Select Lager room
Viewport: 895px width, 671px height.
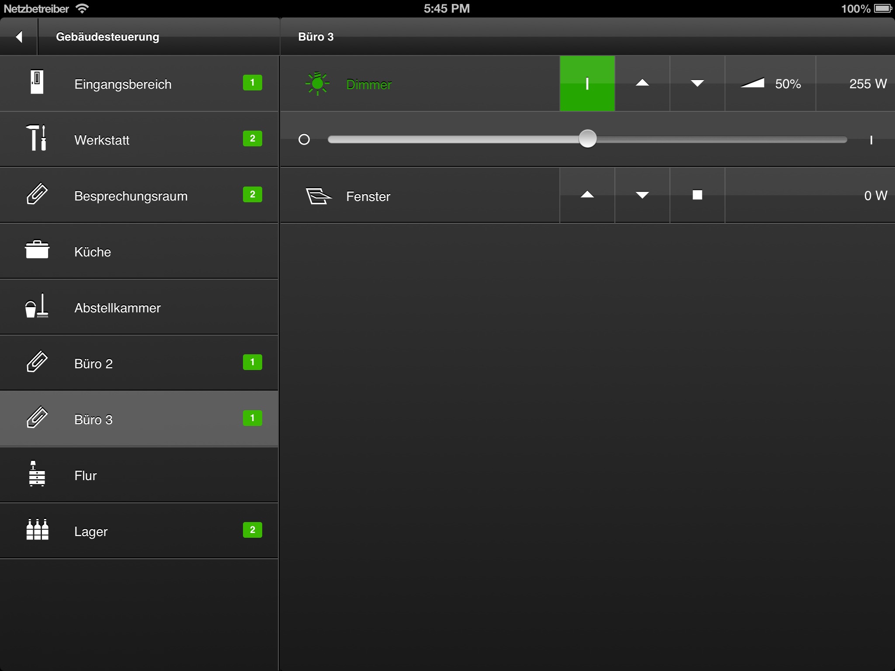click(x=139, y=531)
